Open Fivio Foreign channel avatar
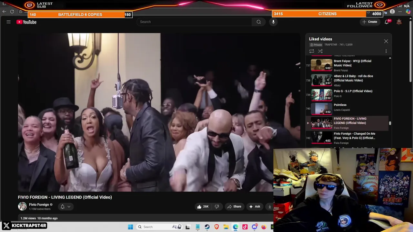The width and height of the screenshot is (413, 232). (22, 206)
